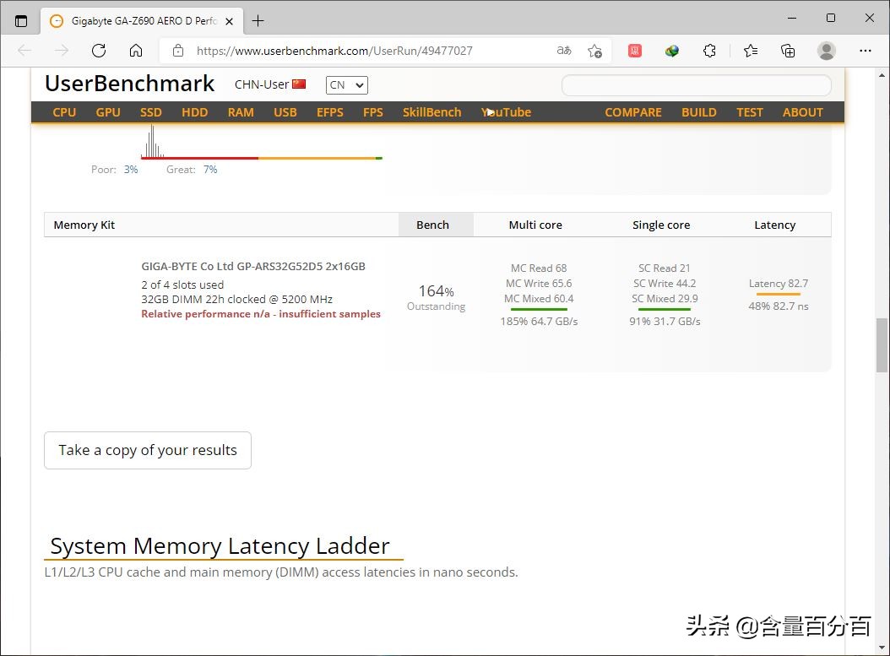Navigate to the browser home page
This screenshot has width=890, height=656.
tap(136, 51)
